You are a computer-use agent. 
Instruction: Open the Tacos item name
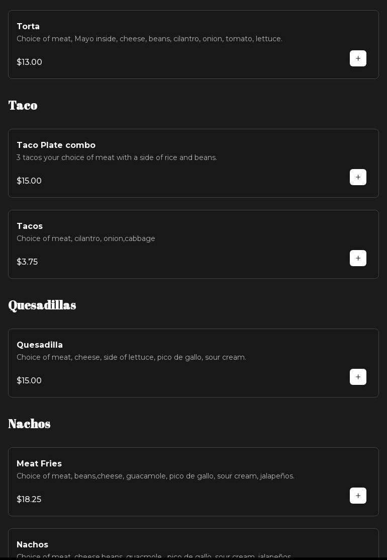30,226
